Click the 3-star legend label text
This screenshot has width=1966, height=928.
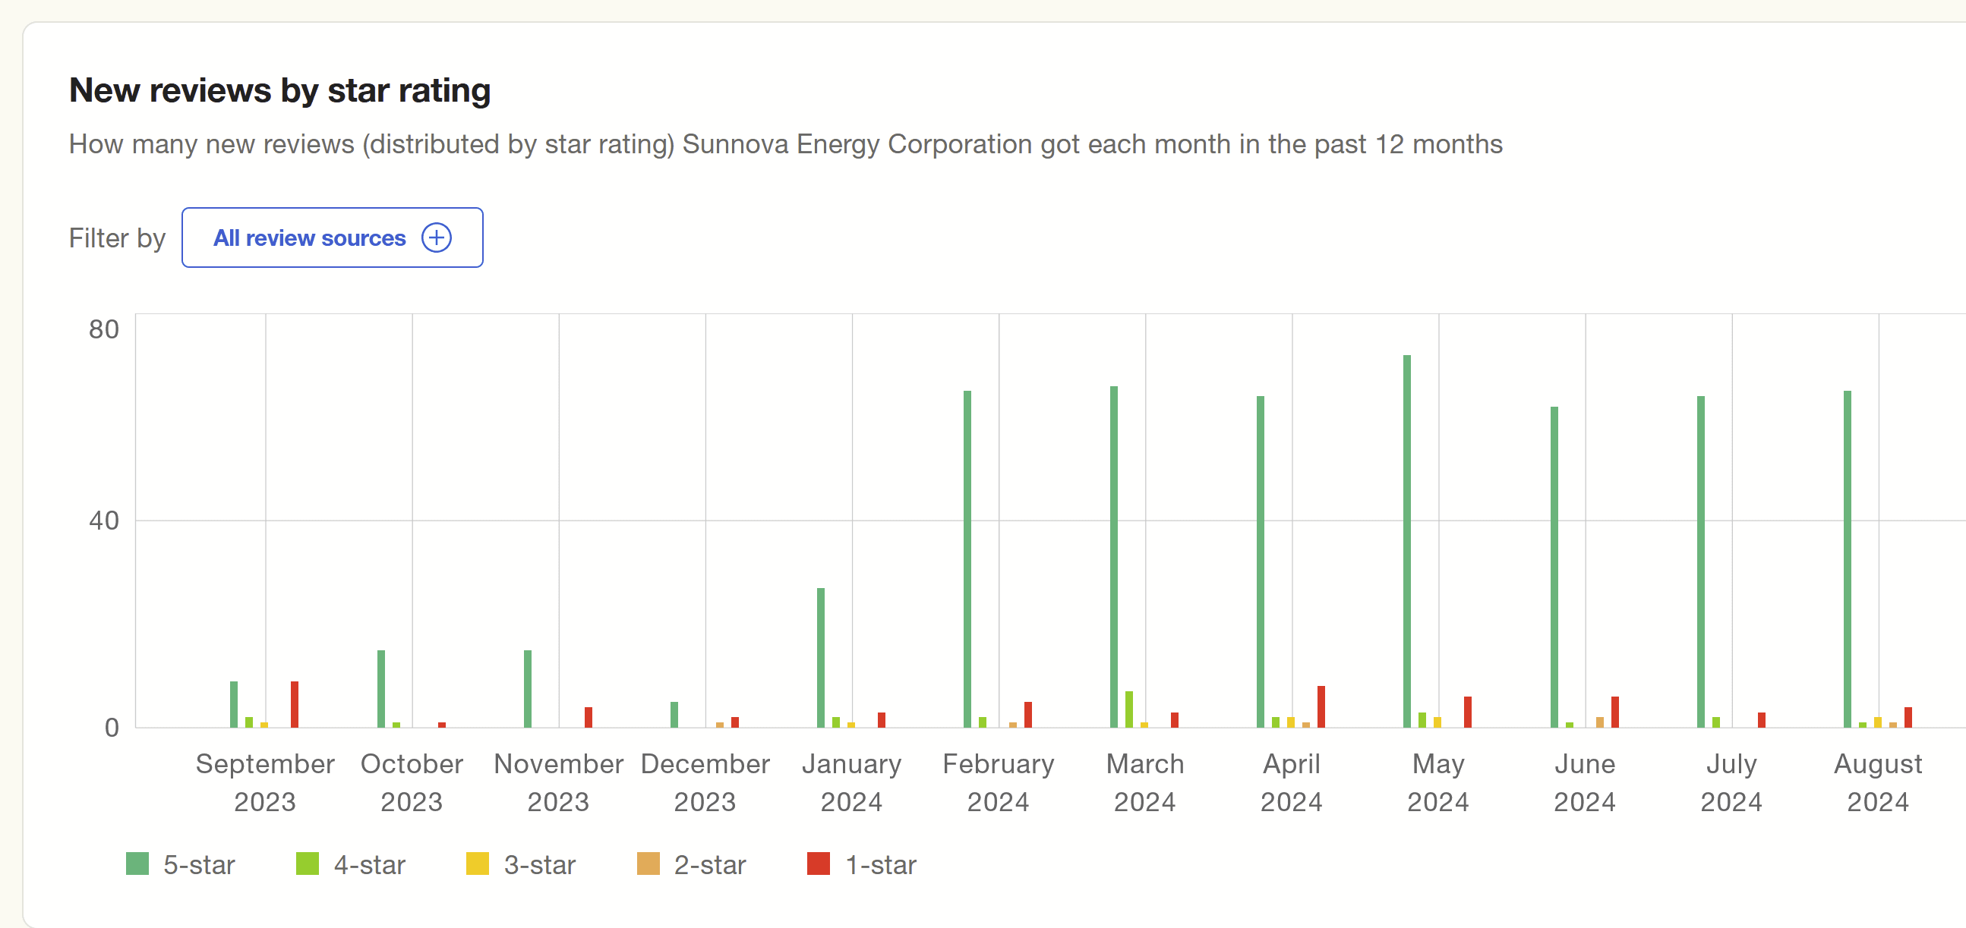pyautogui.click(x=540, y=865)
